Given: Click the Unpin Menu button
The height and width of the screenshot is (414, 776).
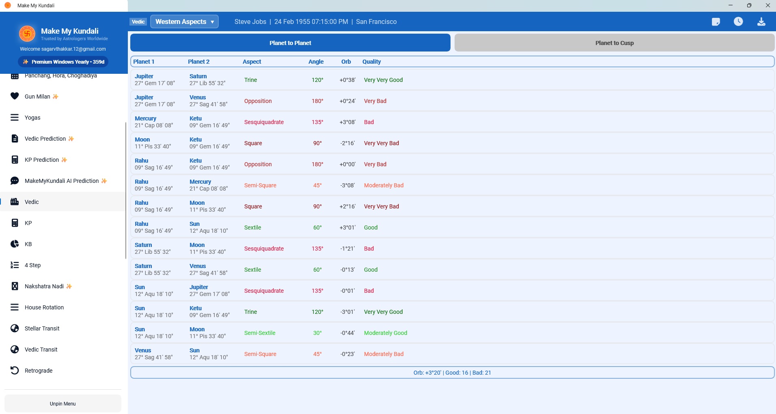Looking at the screenshot, I should coord(63,404).
